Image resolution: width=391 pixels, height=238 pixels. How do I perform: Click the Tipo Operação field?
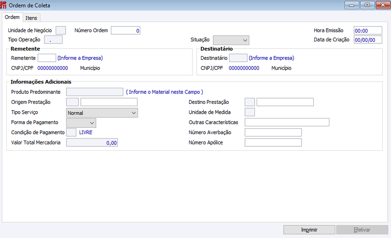coord(53,40)
